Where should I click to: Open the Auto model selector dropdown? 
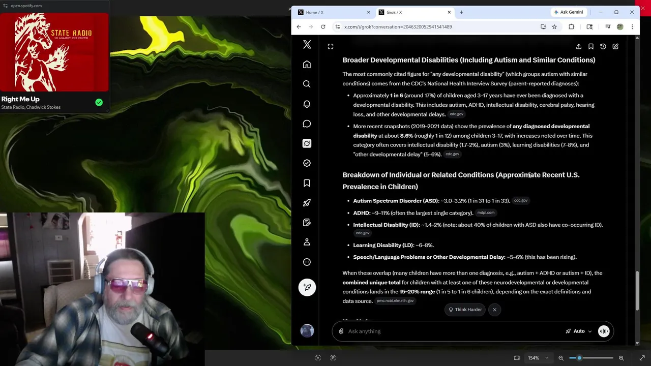click(579, 331)
